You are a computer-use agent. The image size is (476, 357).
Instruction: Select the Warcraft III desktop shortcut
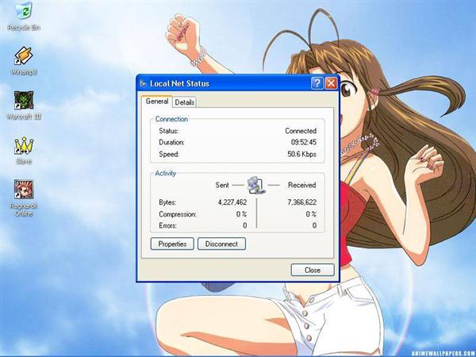[x=24, y=105]
